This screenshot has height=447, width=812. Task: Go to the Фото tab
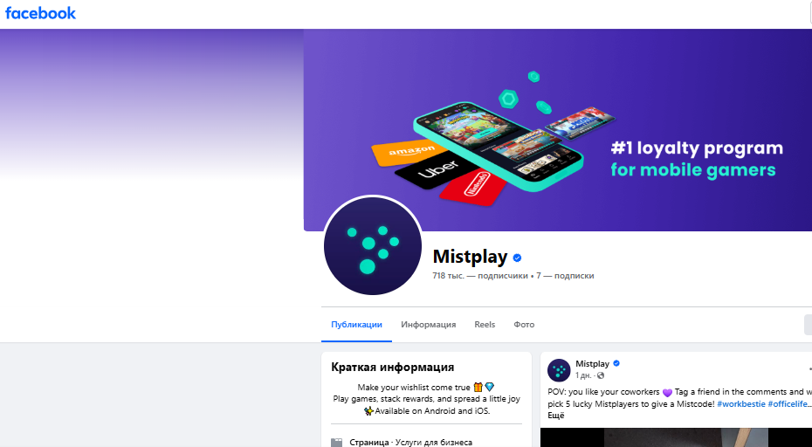tap(524, 325)
